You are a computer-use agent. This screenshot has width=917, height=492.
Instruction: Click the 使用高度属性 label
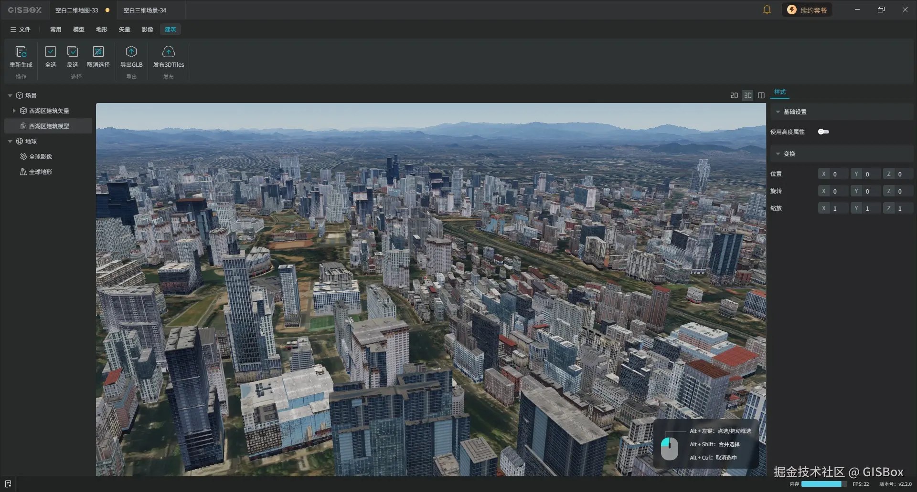coord(788,132)
